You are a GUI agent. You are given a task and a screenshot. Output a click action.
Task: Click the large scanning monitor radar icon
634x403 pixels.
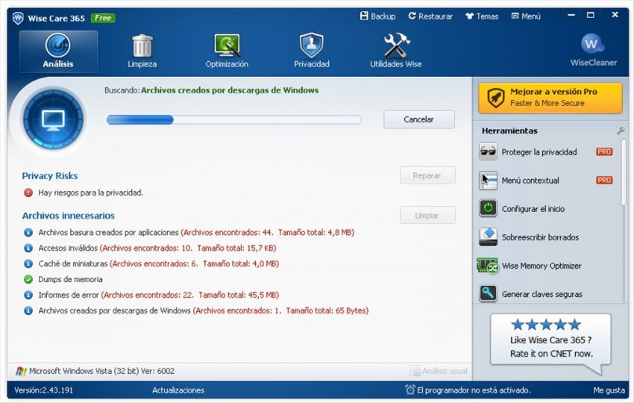coord(53,119)
